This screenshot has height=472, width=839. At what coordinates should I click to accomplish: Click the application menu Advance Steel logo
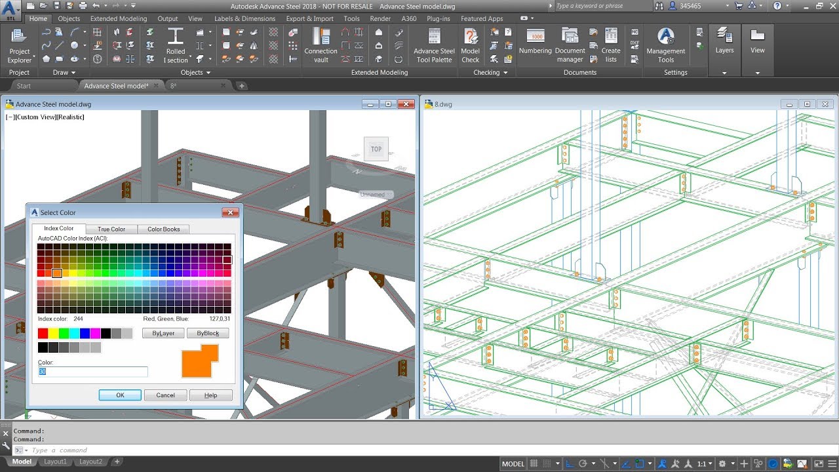click(11, 10)
